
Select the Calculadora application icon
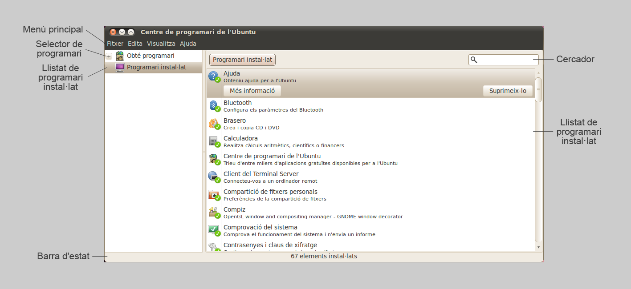(x=214, y=141)
